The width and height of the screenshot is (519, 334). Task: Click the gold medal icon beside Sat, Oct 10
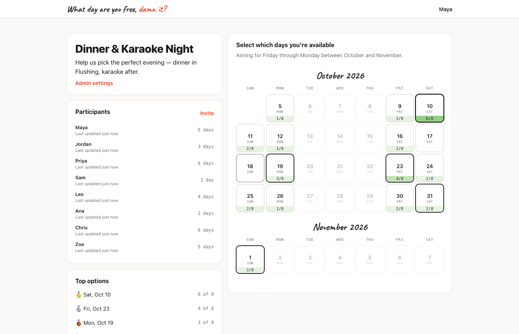click(x=79, y=295)
